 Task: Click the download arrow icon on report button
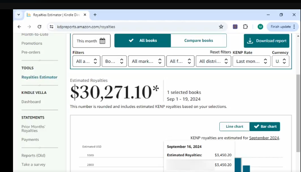(x=250, y=41)
